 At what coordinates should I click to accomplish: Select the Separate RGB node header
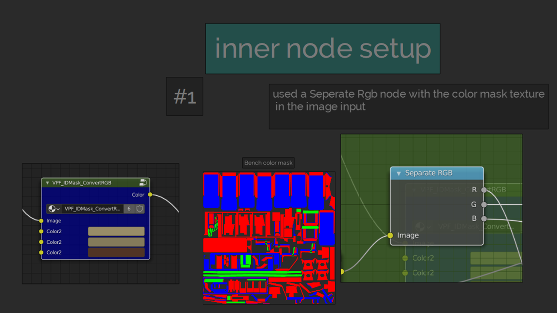(437, 173)
